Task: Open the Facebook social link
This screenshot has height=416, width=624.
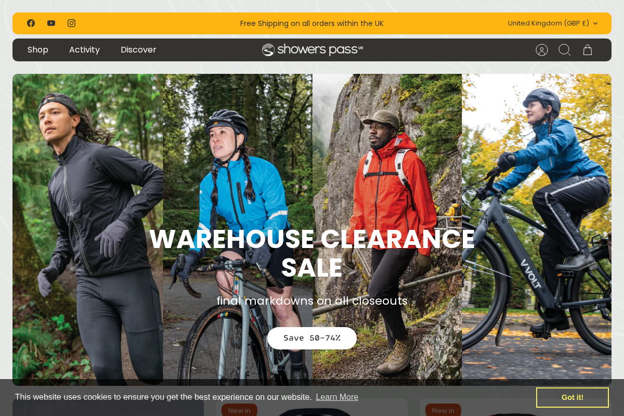Action: click(x=31, y=23)
